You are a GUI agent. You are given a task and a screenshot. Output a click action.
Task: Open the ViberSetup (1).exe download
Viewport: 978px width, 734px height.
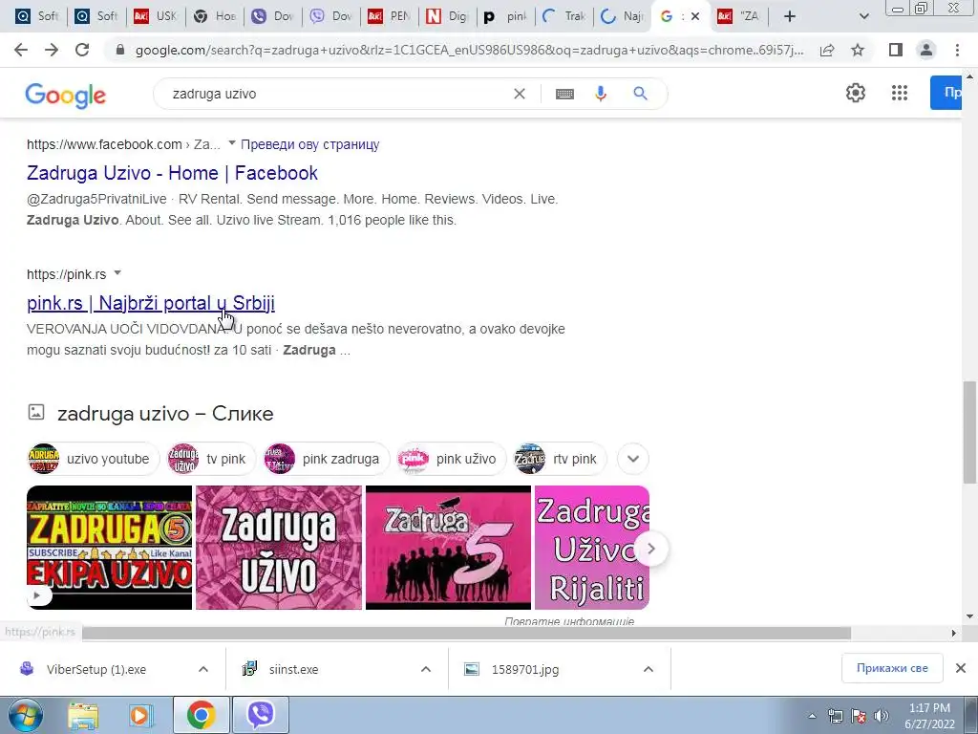(x=96, y=669)
